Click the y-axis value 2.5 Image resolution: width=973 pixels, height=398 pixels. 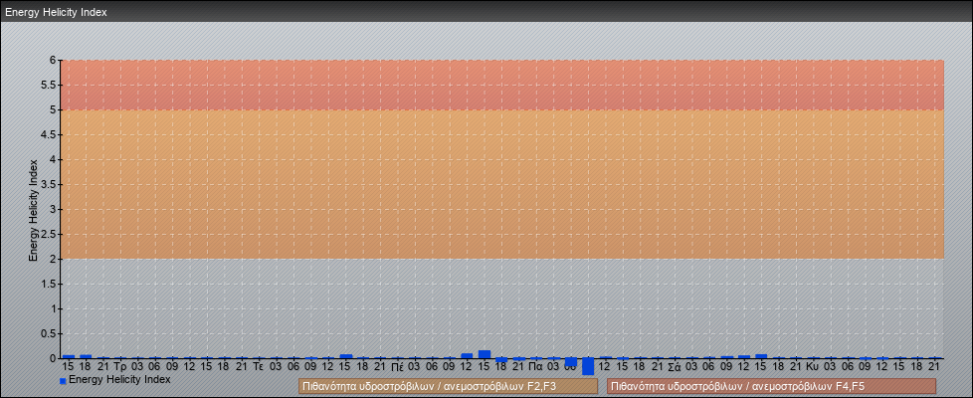tap(50, 234)
